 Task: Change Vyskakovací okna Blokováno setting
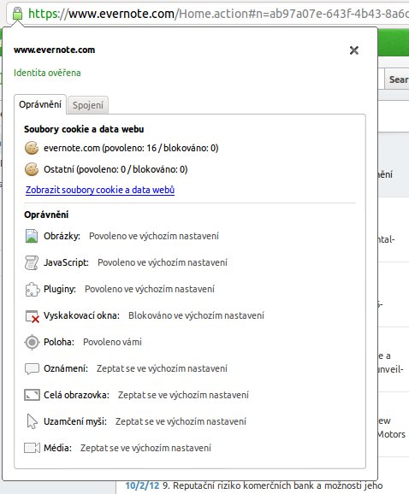[x=196, y=315]
